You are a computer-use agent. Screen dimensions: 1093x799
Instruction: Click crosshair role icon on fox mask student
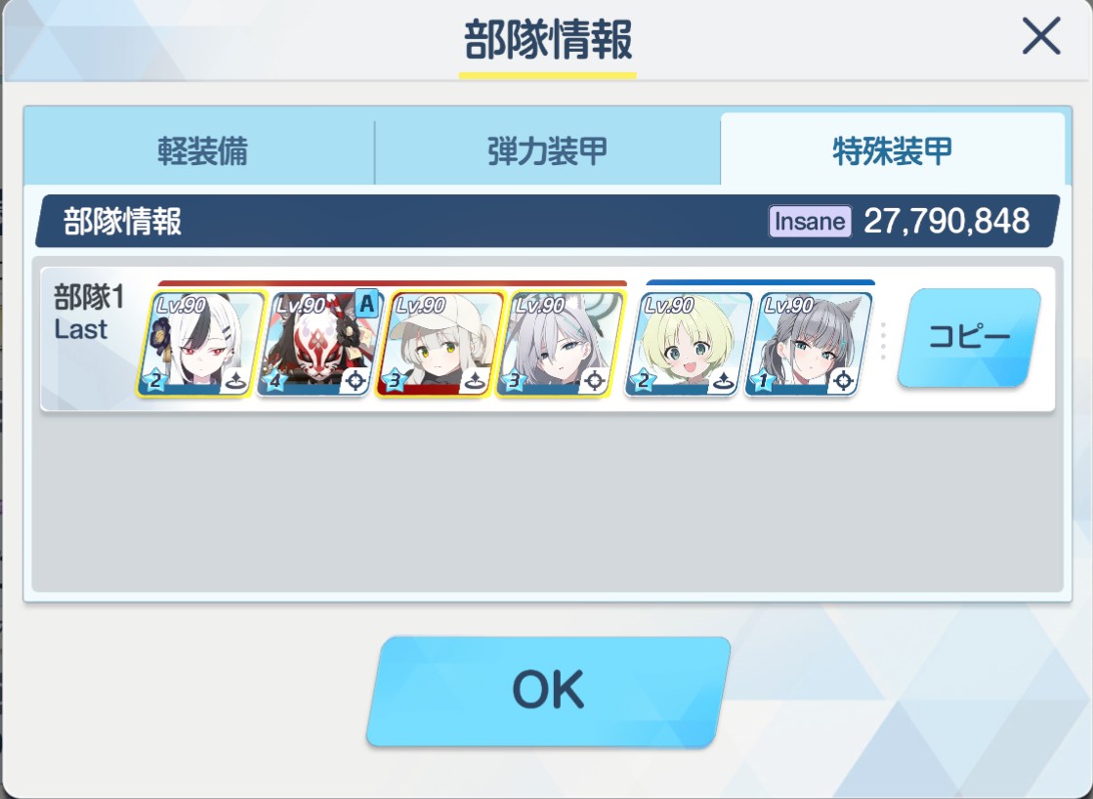[356, 381]
